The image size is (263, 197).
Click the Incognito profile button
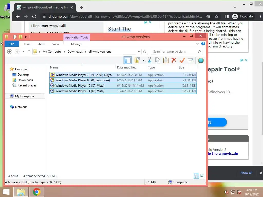click(x=243, y=16)
